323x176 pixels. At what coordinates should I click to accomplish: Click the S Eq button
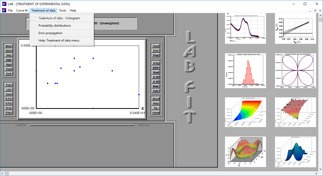click(x=156, y=63)
